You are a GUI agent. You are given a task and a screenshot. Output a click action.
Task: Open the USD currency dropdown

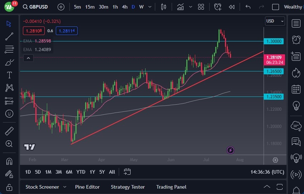point(275,21)
